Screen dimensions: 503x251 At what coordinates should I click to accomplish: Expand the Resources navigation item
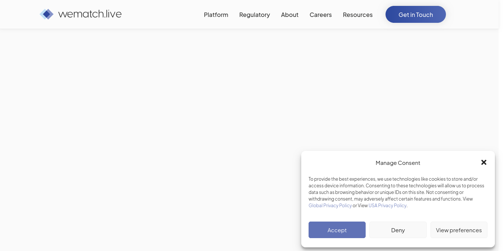pos(358,15)
